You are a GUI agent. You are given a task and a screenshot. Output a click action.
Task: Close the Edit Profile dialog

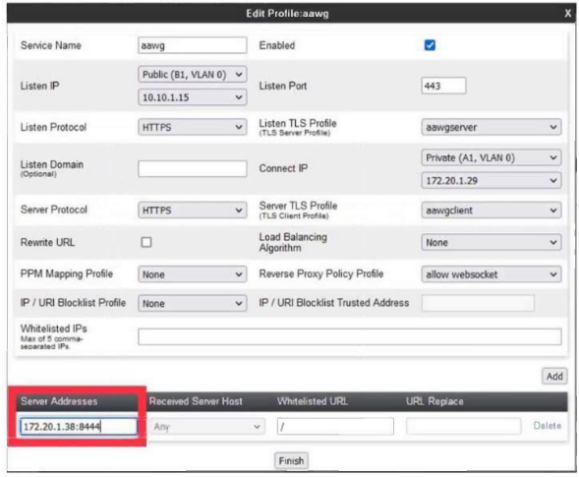point(568,14)
